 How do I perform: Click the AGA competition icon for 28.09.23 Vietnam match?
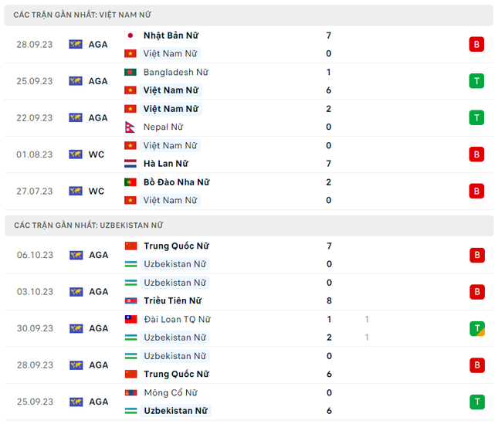point(76,44)
